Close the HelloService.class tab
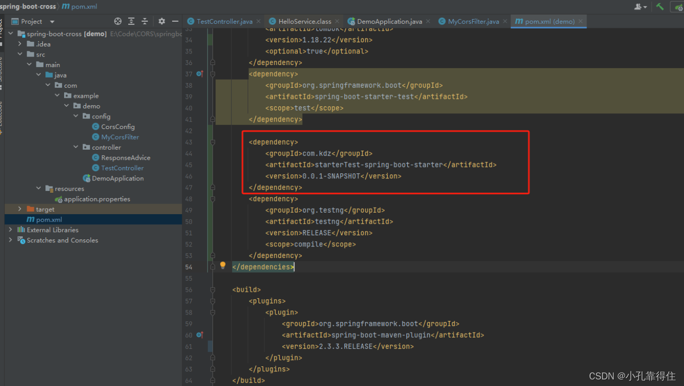The image size is (684, 386). [x=337, y=21]
